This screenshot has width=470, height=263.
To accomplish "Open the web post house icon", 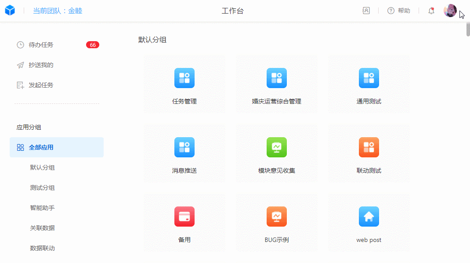I will (x=369, y=217).
